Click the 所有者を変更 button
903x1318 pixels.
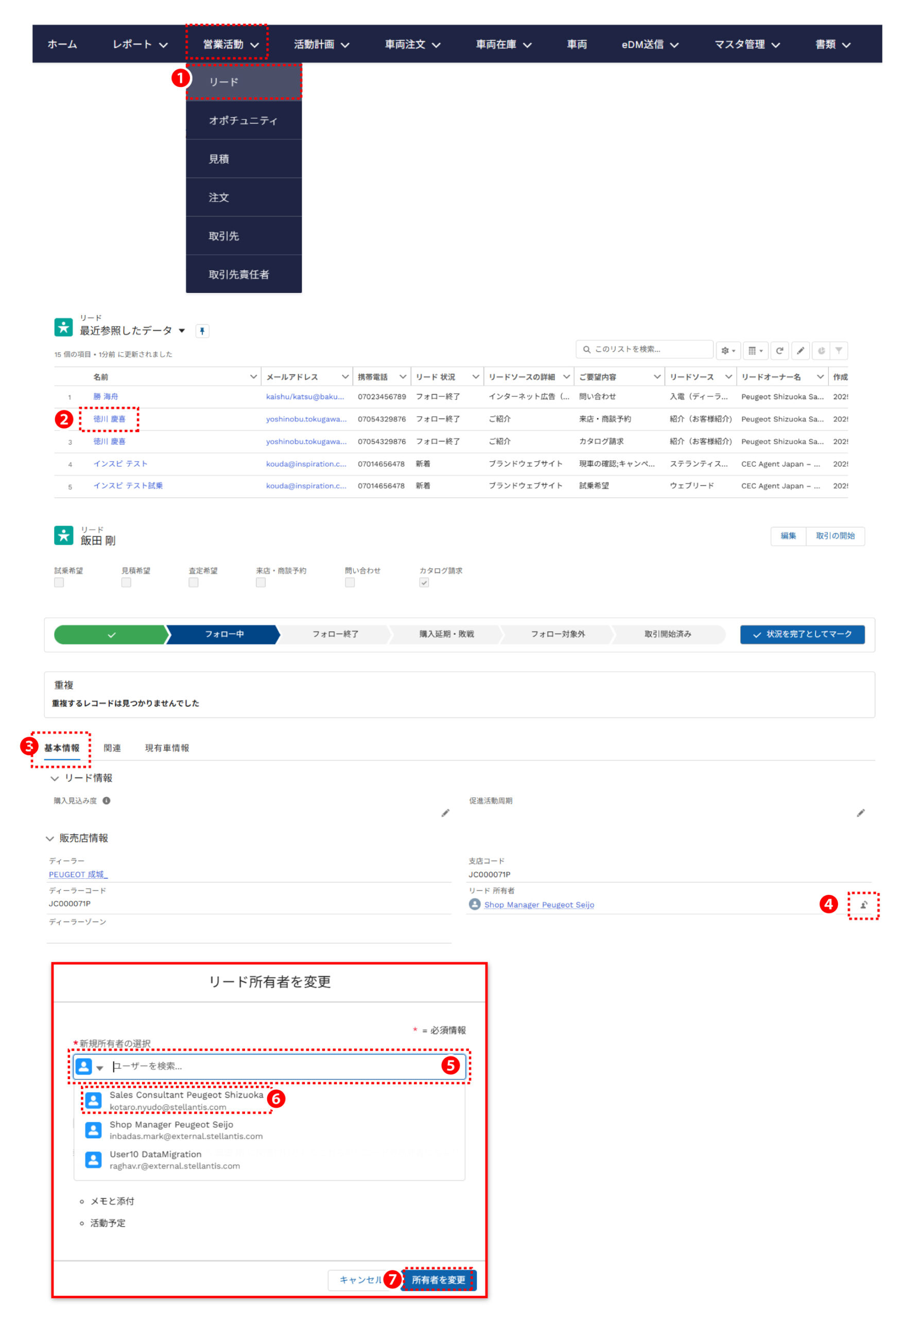(x=438, y=1280)
